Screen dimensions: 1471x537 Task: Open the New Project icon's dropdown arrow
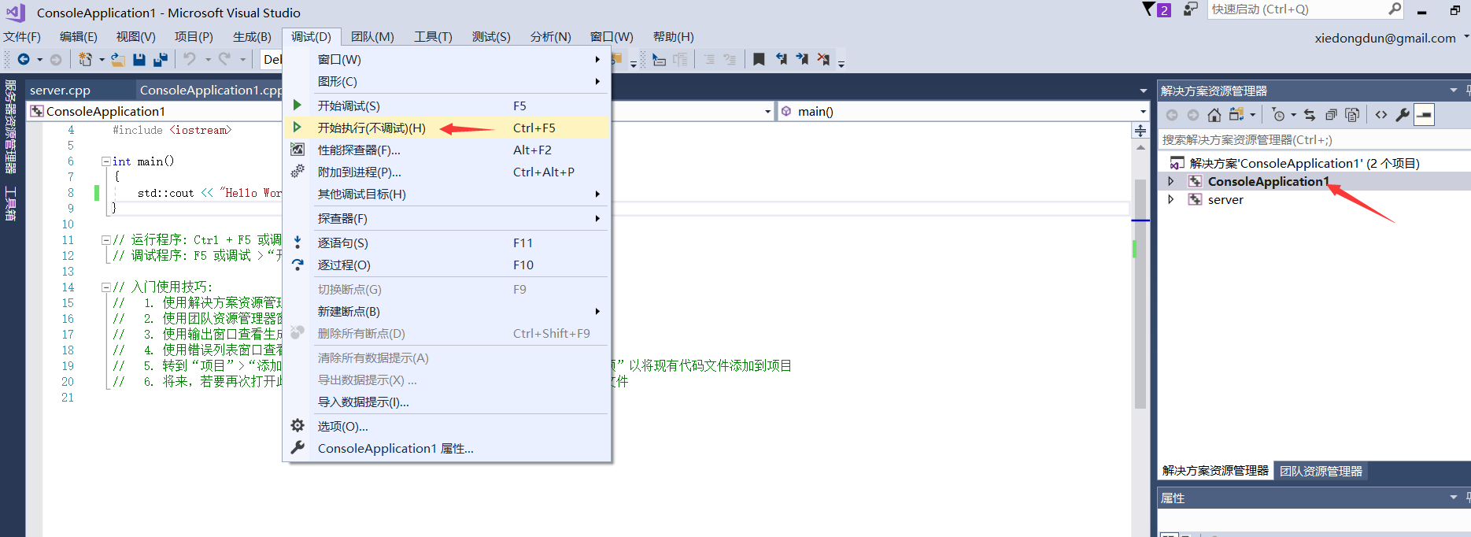(102, 60)
